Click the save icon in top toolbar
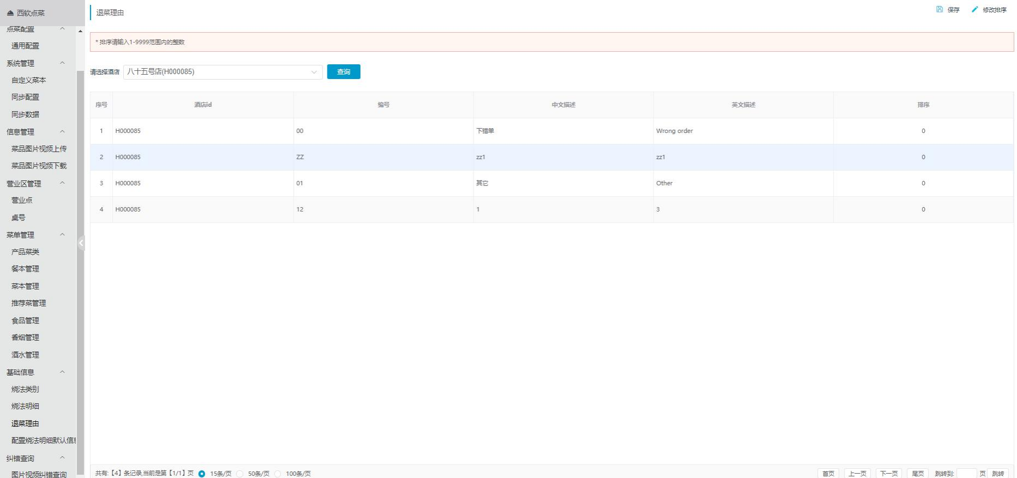Screen dimensions: 1017x478 (940, 9)
